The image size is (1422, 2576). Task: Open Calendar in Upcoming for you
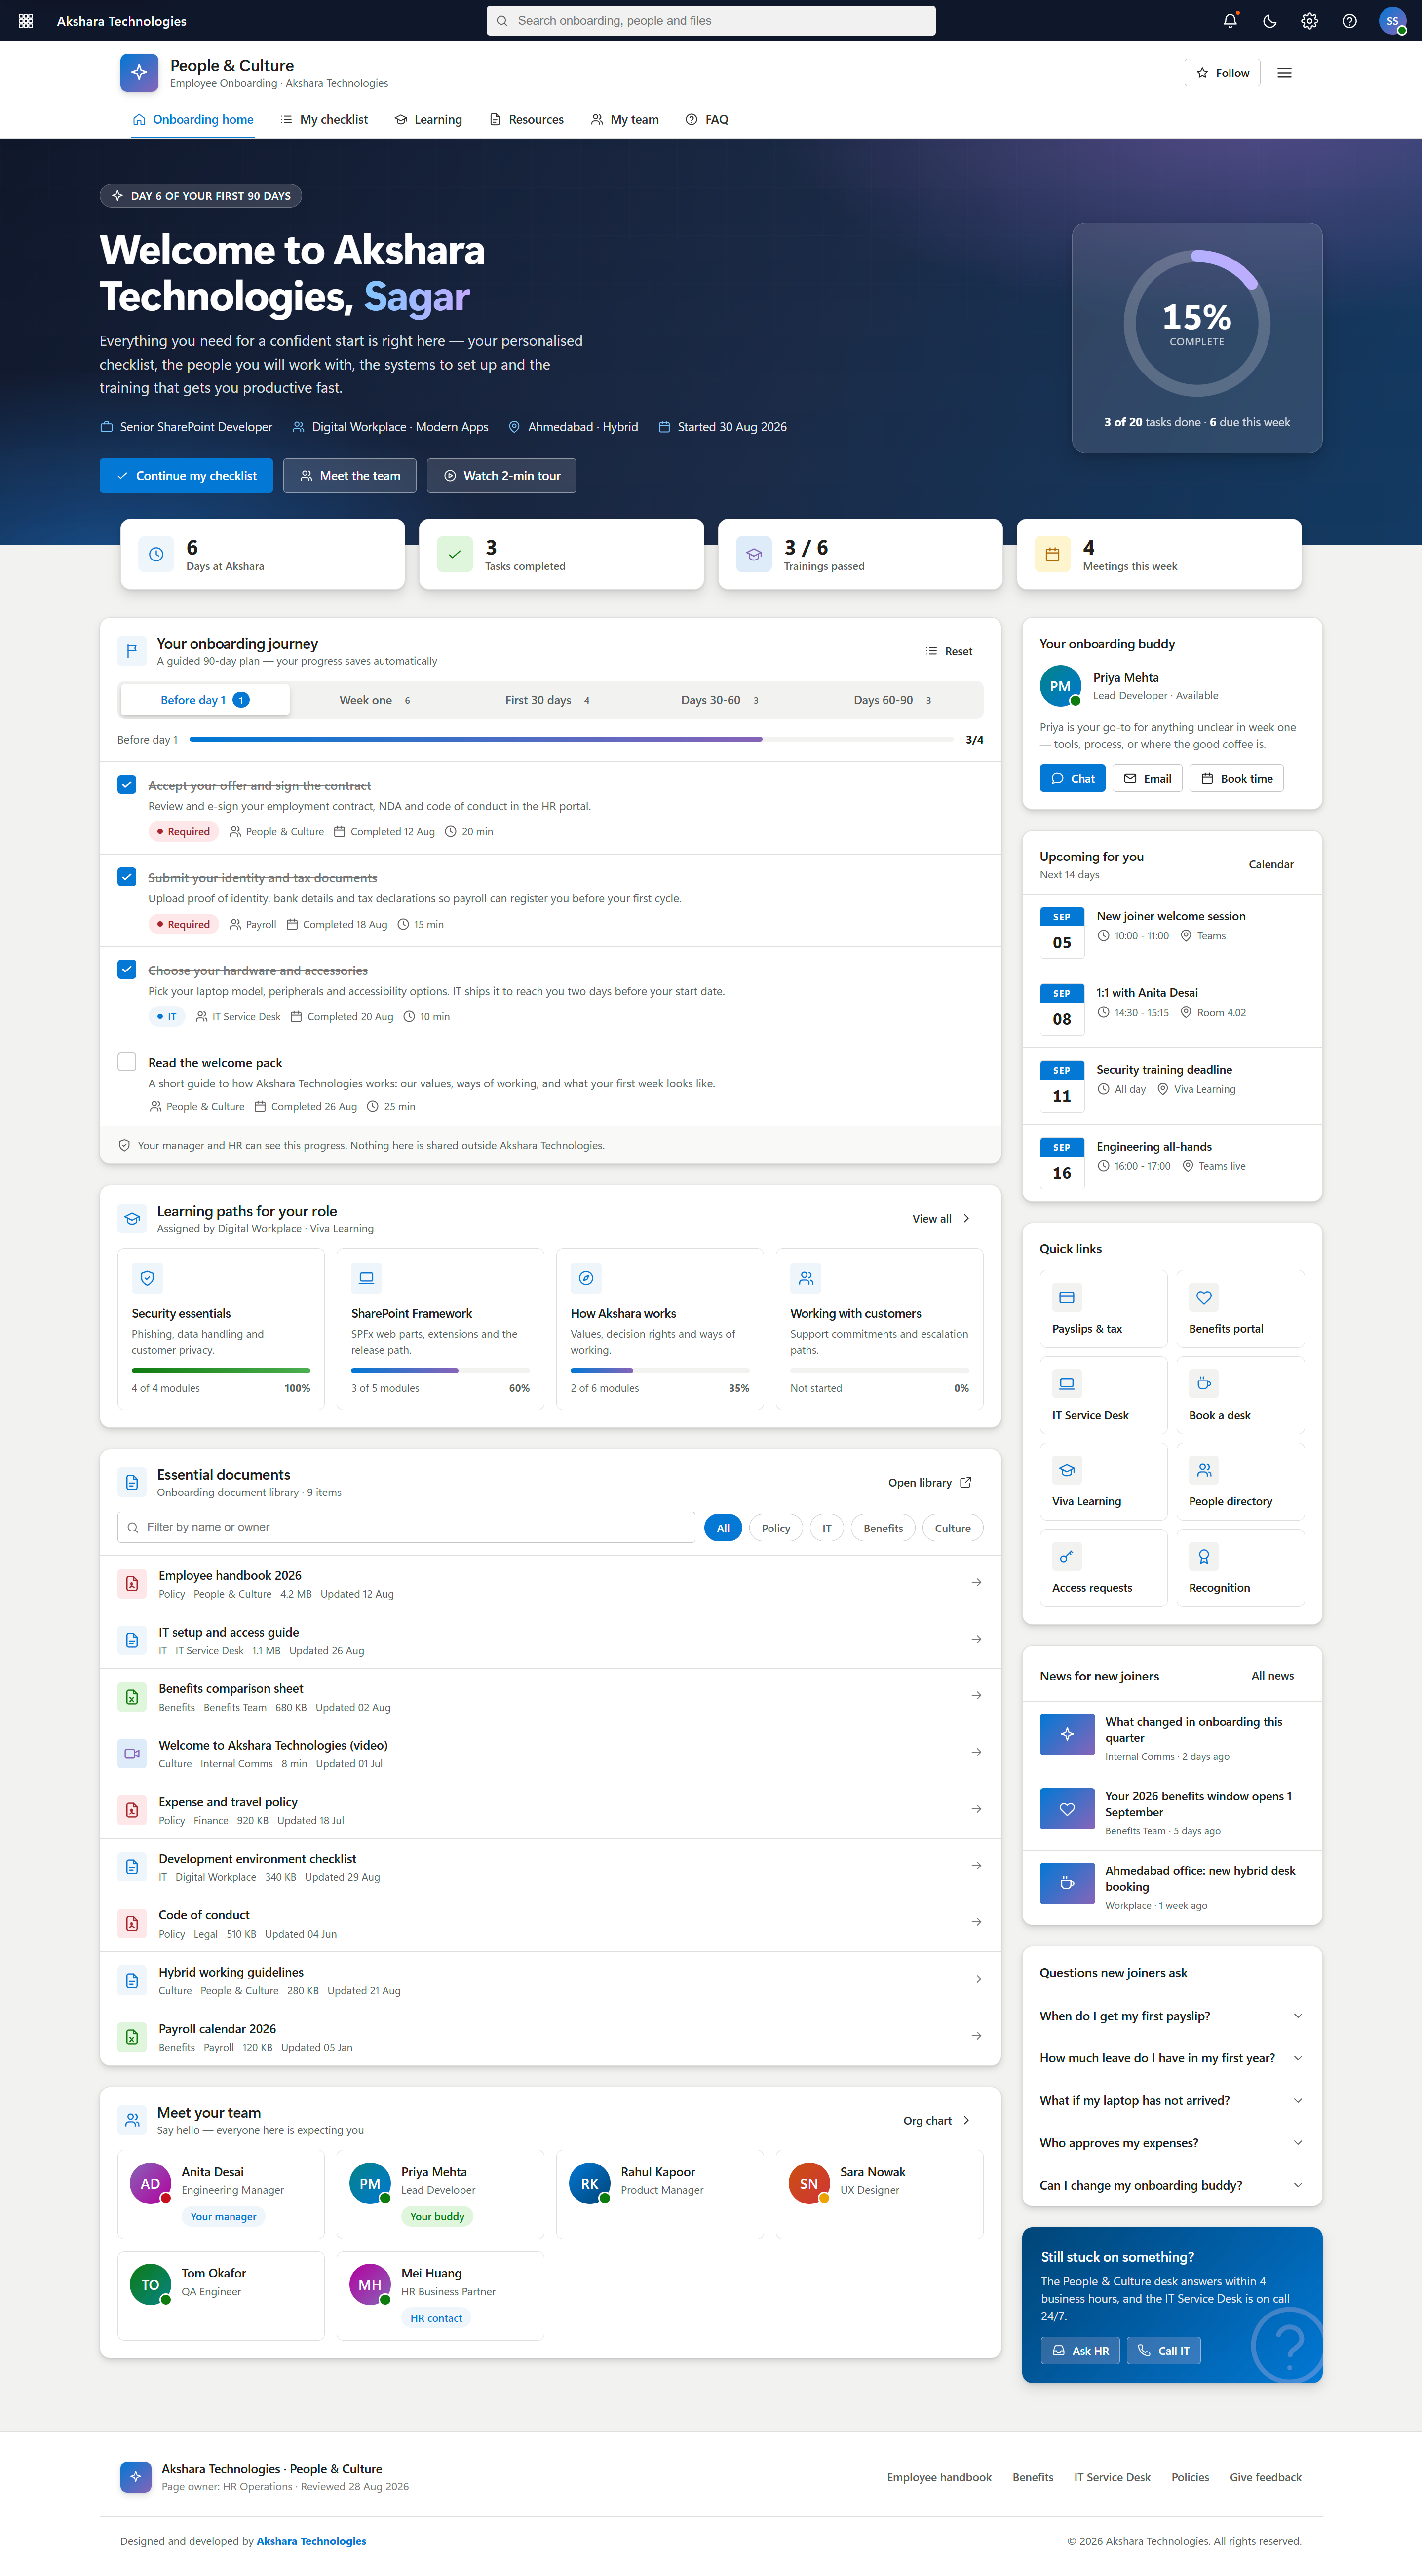pos(1271,865)
